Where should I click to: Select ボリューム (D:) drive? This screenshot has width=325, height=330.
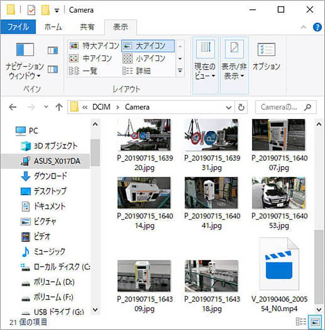[x=48, y=282]
